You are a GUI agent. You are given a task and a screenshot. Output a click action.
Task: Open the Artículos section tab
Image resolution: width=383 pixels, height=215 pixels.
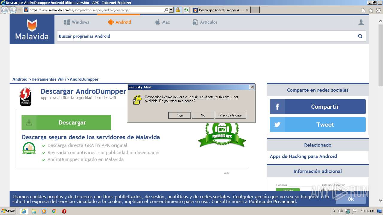205,22
